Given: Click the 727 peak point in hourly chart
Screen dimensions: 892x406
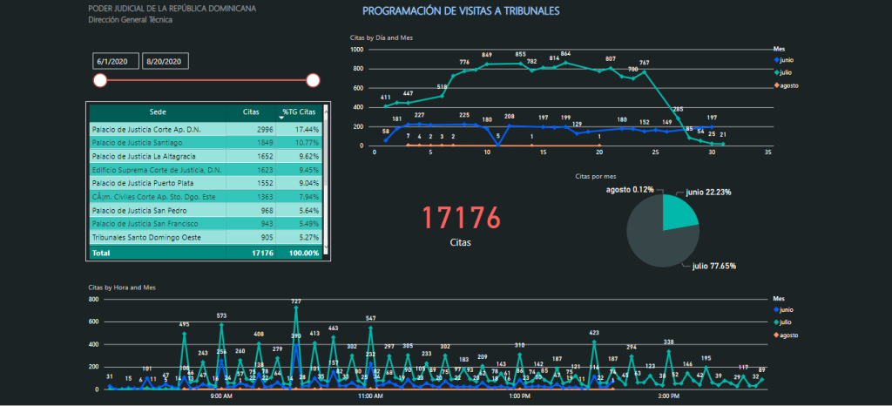Looking at the screenshot, I should click(x=296, y=308).
